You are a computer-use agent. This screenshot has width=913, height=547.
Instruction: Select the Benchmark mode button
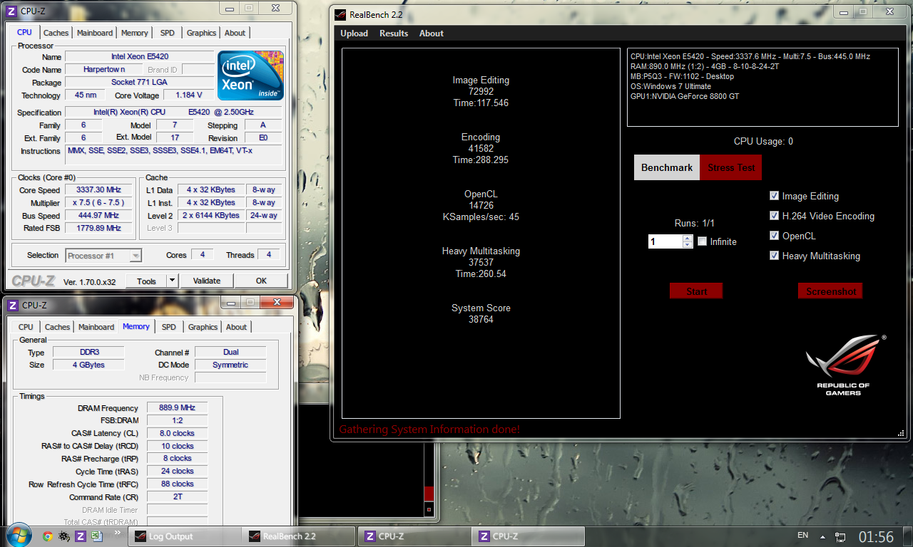pyautogui.click(x=667, y=167)
